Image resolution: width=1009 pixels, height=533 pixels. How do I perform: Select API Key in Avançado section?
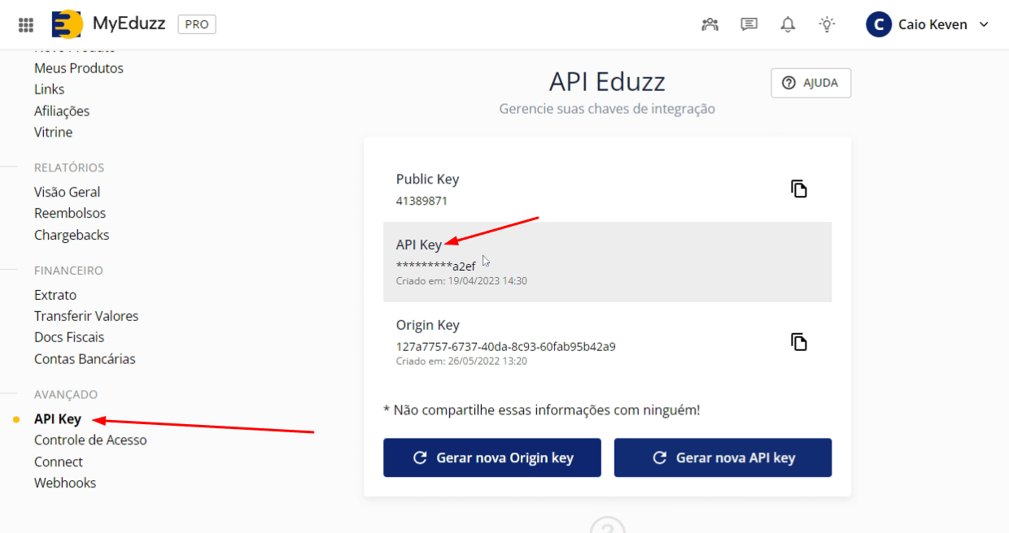click(58, 419)
